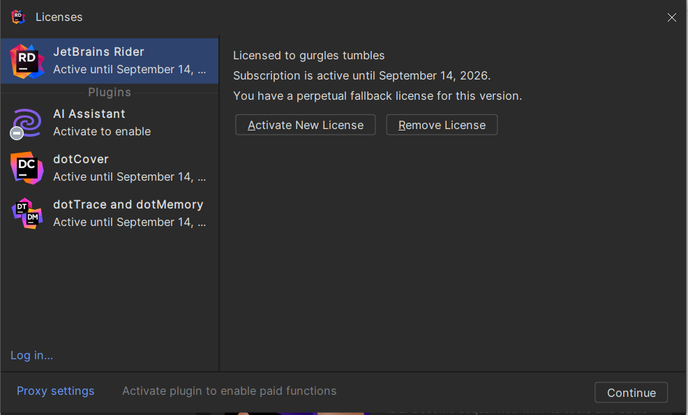
Task: Click 'Subscription is active until September 14, 2026' text
Action: (361, 76)
